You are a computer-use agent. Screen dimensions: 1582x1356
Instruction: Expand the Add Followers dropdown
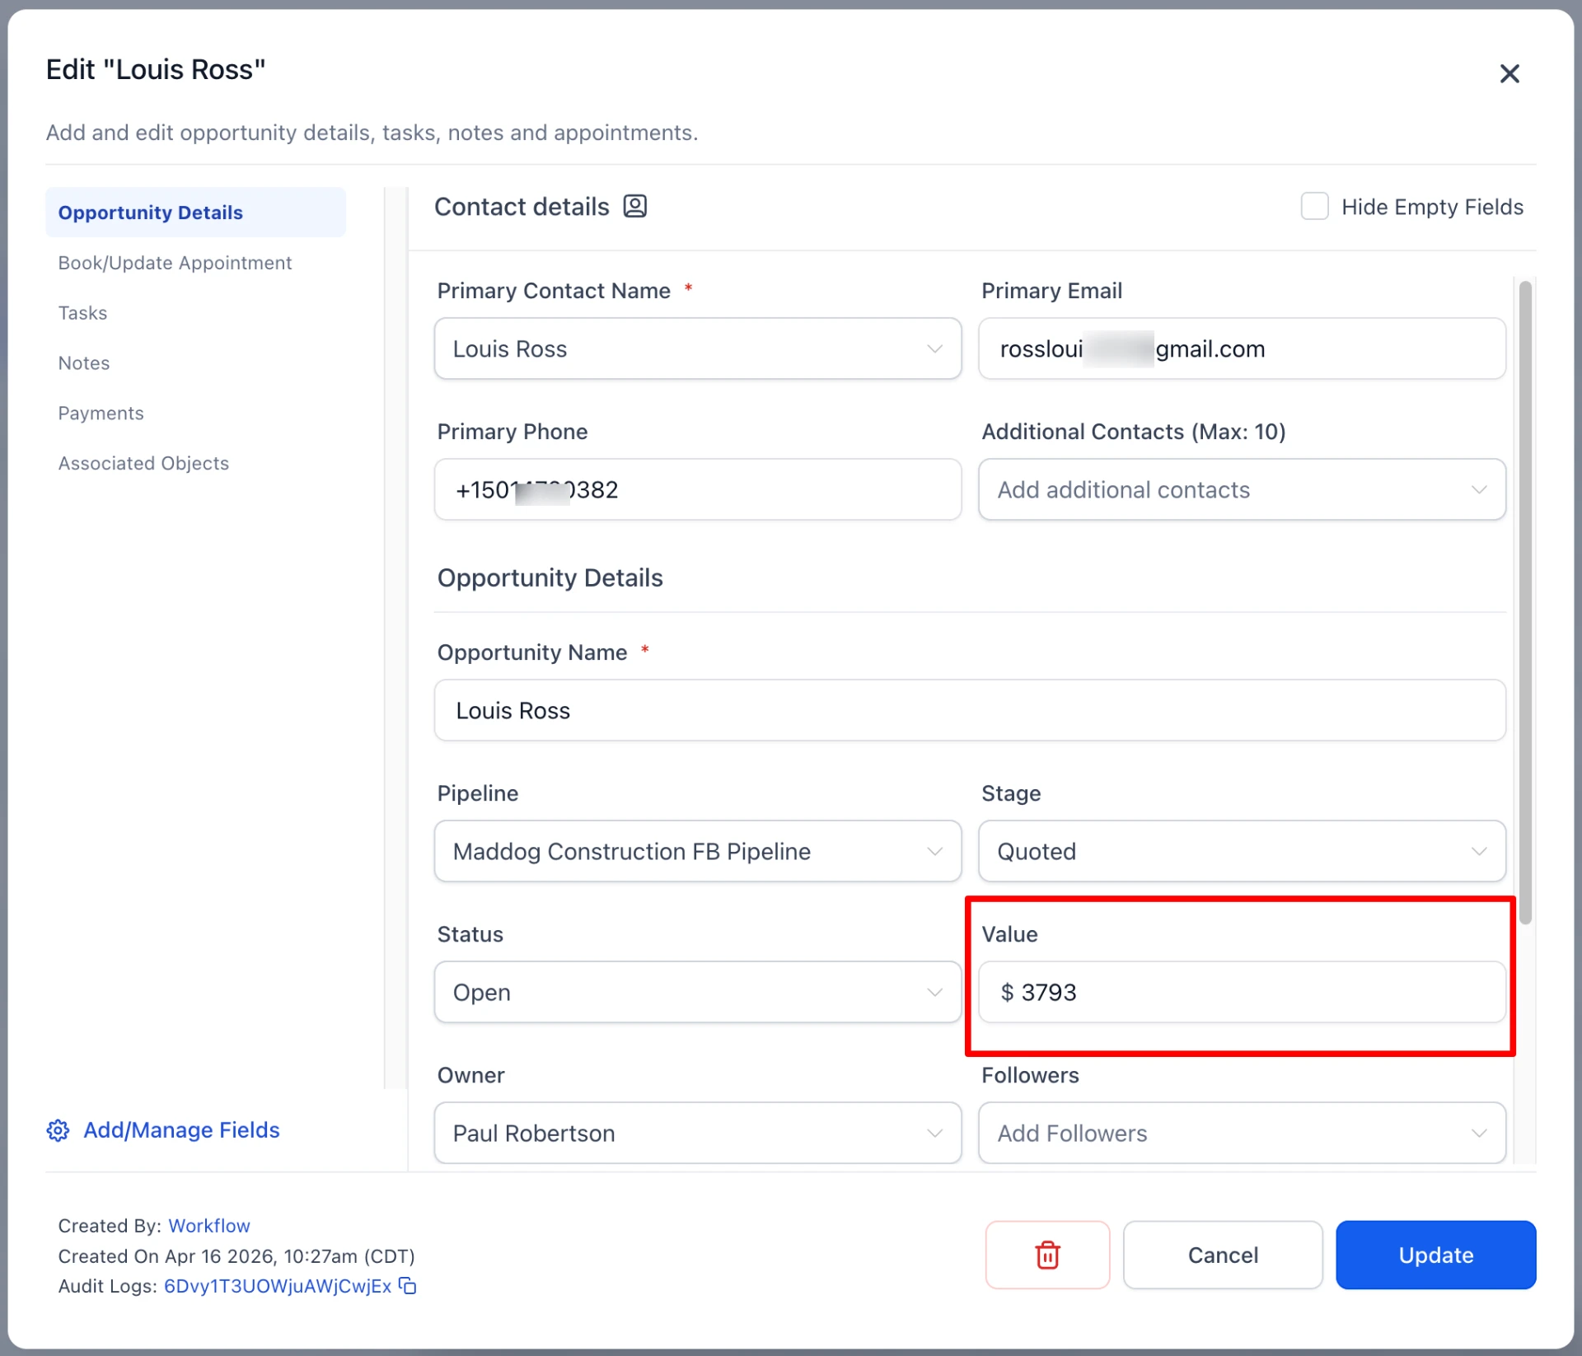click(x=1242, y=1133)
